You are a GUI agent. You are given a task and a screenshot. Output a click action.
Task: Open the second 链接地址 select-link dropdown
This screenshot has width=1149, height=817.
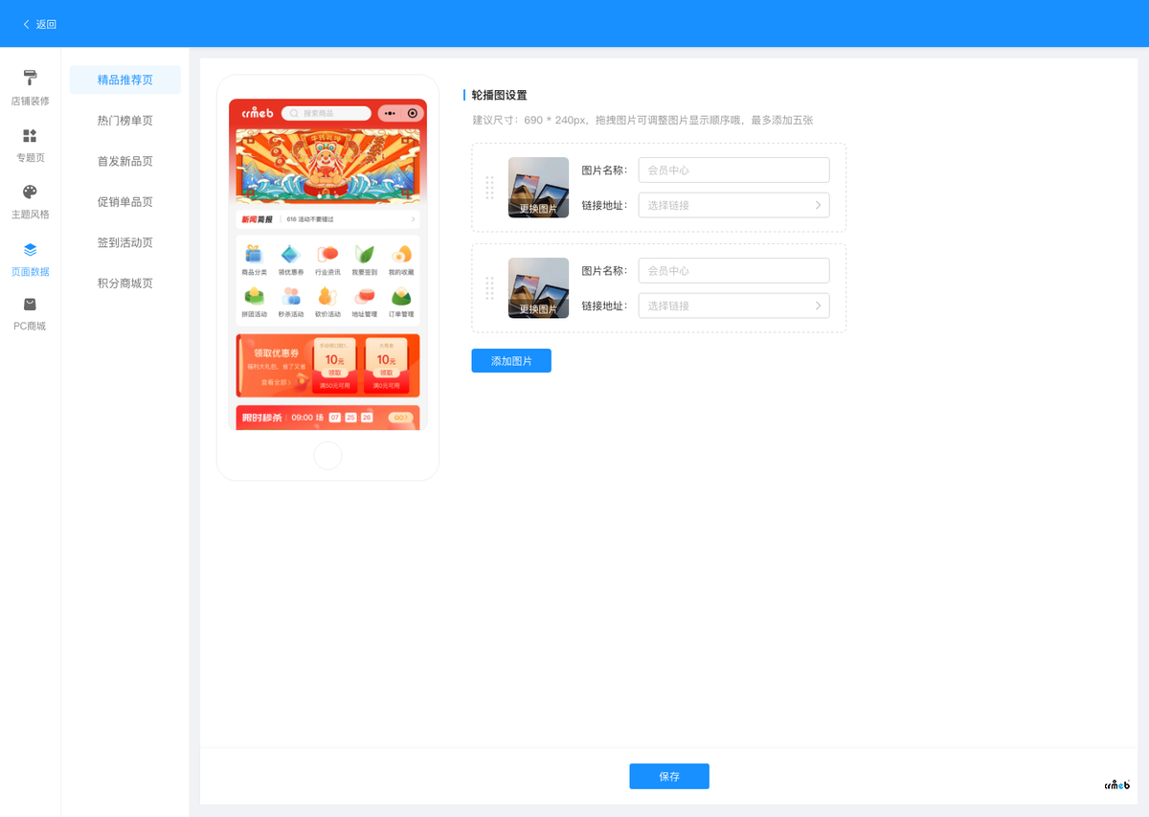tap(733, 306)
